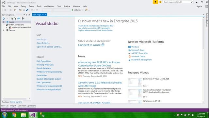This screenshot has height=118, width=209.
Task: Click the Quick Launch search magnifier icon
Action: [192, 2]
